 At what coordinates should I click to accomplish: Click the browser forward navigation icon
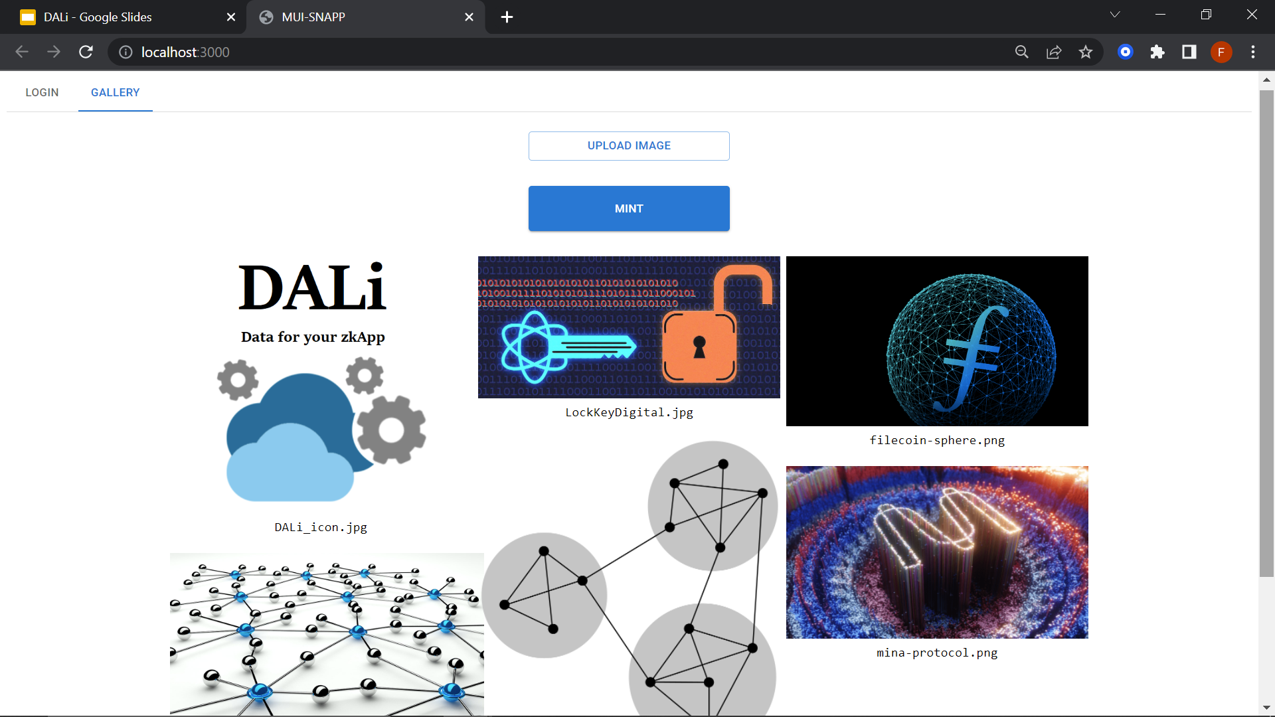pos(54,52)
